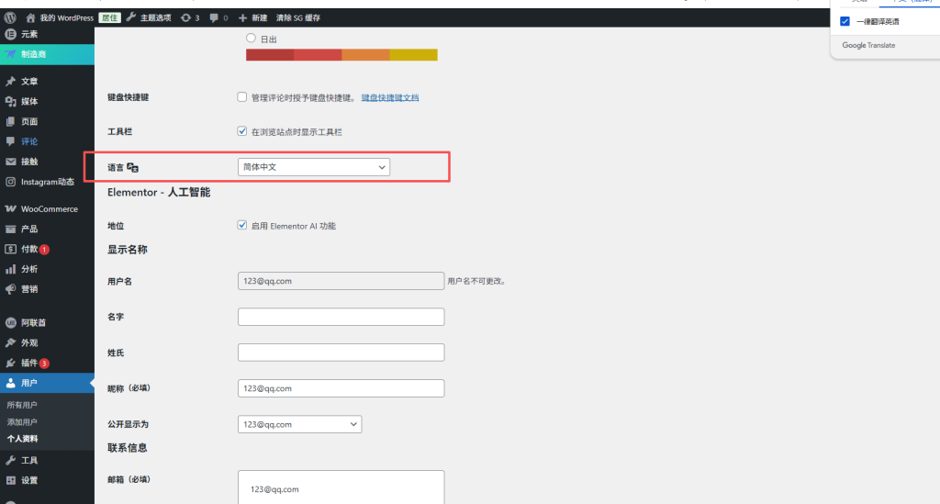Open 产品 products sidebar item

point(47,229)
